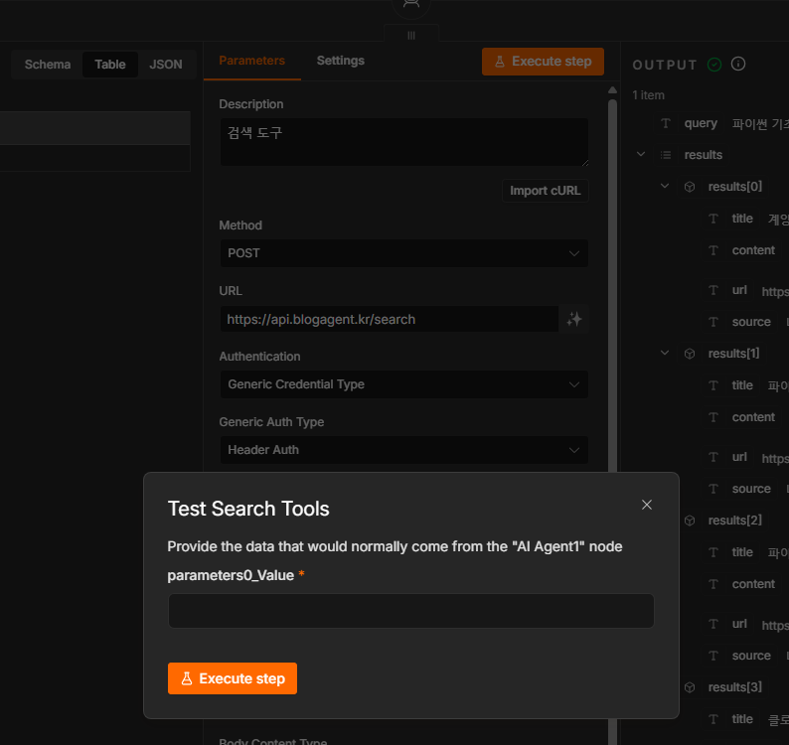Viewport: 789px width, 745px height.
Task: Click the results[2] object cube icon
Action: point(690,521)
